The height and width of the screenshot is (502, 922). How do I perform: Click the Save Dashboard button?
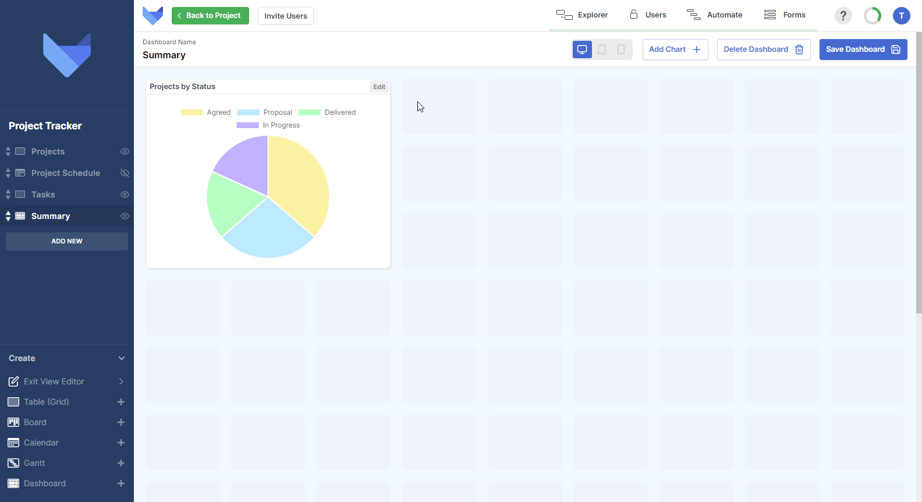(863, 50)
